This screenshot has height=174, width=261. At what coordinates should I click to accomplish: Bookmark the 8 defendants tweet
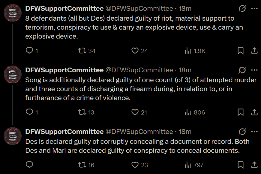point(241,51)
